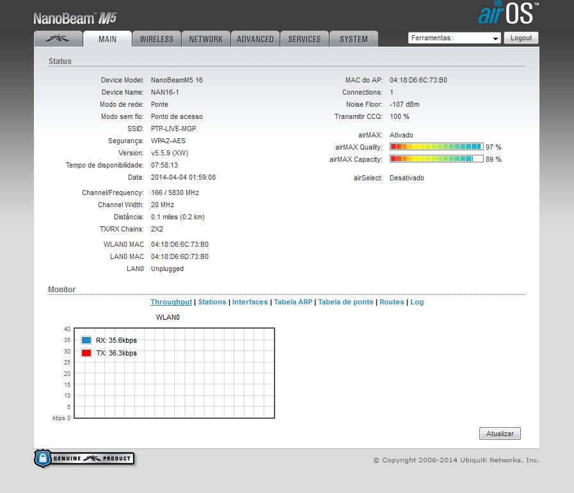The width and height of the screenshot is (574, 493).
Task: Select the LAN0 MAC address value
Action: [x=180, y=256]
